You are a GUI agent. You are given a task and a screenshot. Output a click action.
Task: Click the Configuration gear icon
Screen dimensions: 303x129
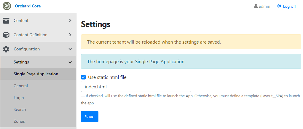[x=6, y=49]
